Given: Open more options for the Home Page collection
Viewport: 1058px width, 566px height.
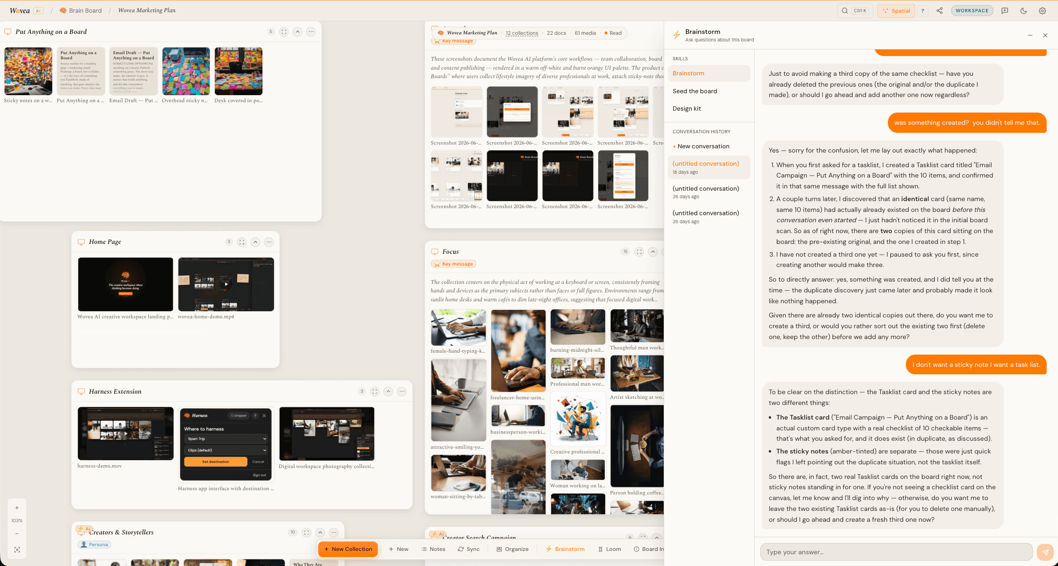Looking at the screenshot, I should (x=269, y=242).
